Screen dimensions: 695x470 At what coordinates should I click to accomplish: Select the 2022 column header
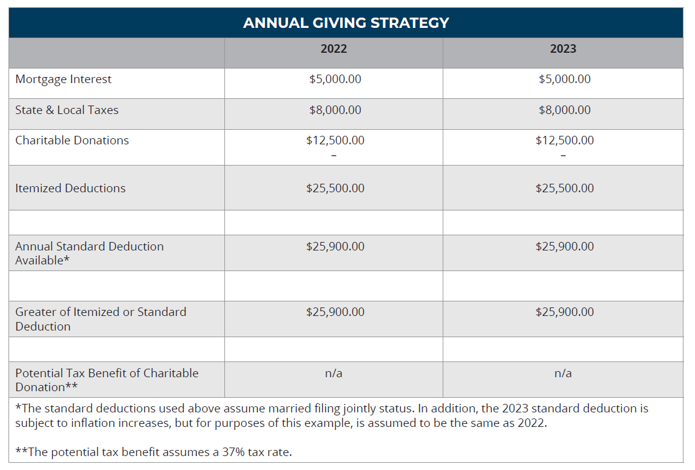click(x=334, y=49)
